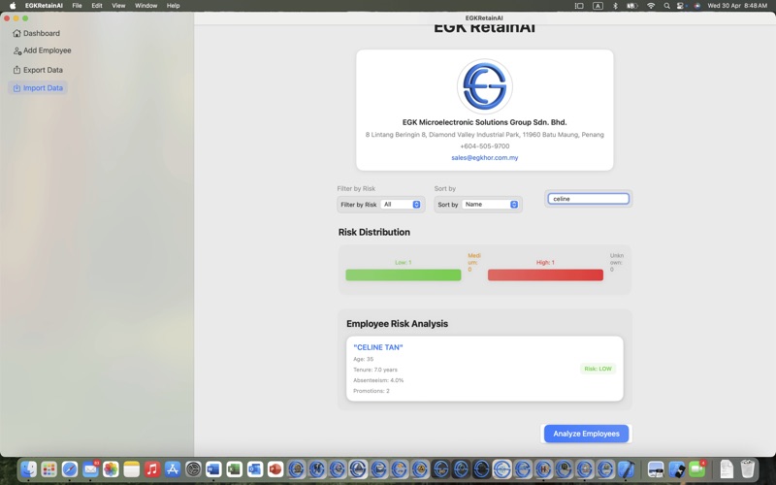Image resolution: width=776 pixels, height=485 pixels.
Task: Click the Wi-Fi status icon
Action: (x=651, y=6)
